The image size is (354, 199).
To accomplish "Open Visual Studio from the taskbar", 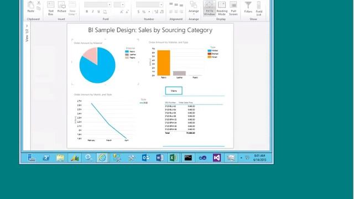I will click(x=216, y=158).
